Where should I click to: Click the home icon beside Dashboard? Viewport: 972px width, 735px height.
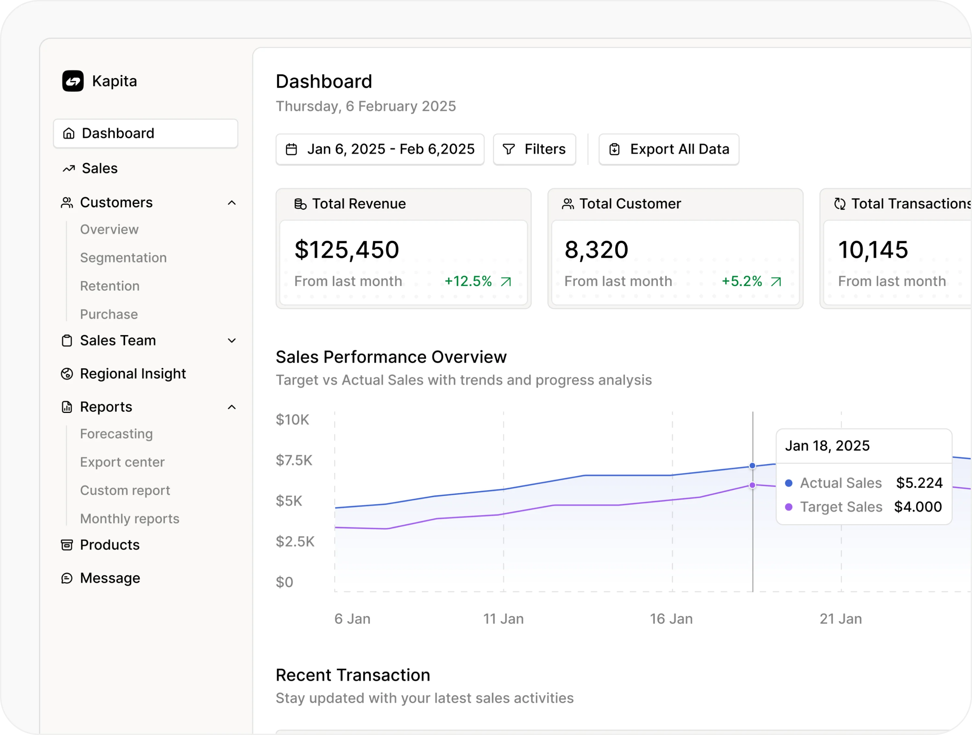point(69,133)
